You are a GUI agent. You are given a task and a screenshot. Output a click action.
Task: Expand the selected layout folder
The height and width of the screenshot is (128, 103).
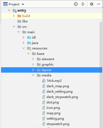pyautogui.click(x=33, y=70)
